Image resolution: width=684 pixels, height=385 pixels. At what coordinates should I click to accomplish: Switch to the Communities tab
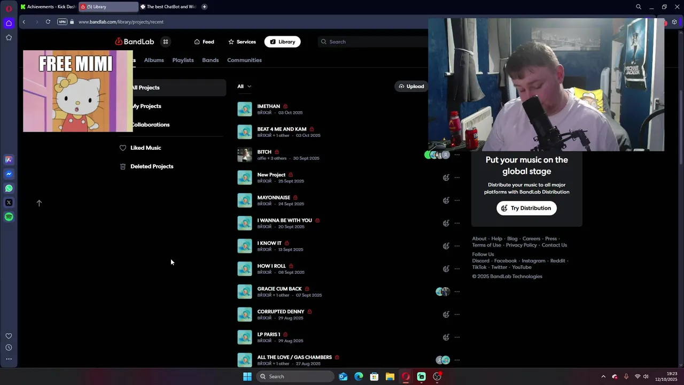tap(244, 60)
